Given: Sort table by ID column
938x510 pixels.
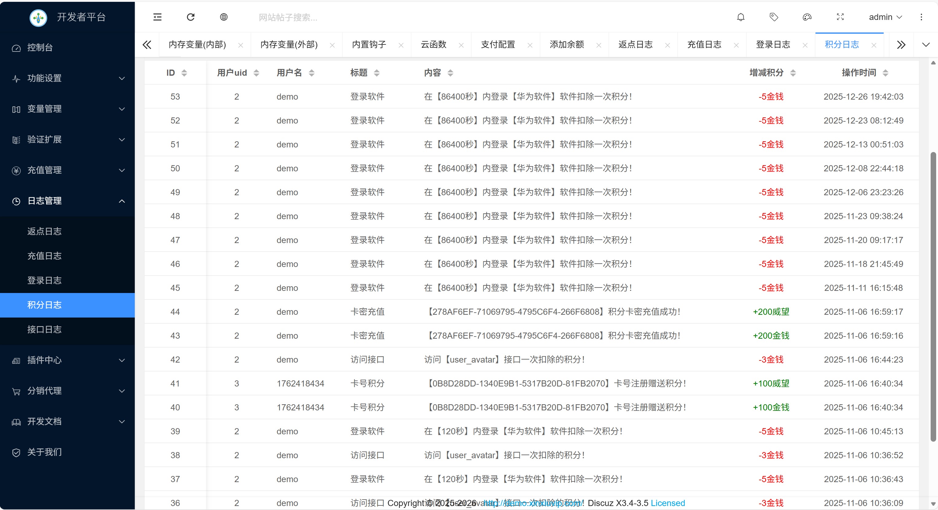Looking at the screenshot, I should point(184,73).
